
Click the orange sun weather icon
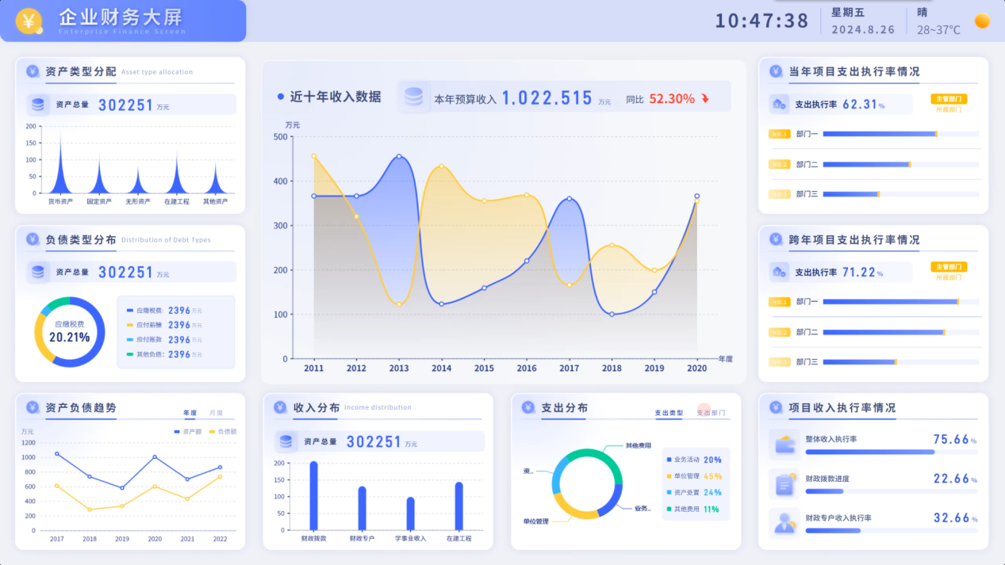pyautogui.click(x=982, y=21)
